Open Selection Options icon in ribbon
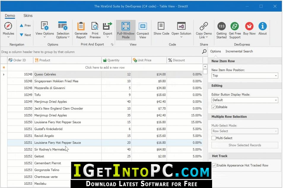This screenshot has height=188, width=283. pyautogui.click(x=63, y=26)
